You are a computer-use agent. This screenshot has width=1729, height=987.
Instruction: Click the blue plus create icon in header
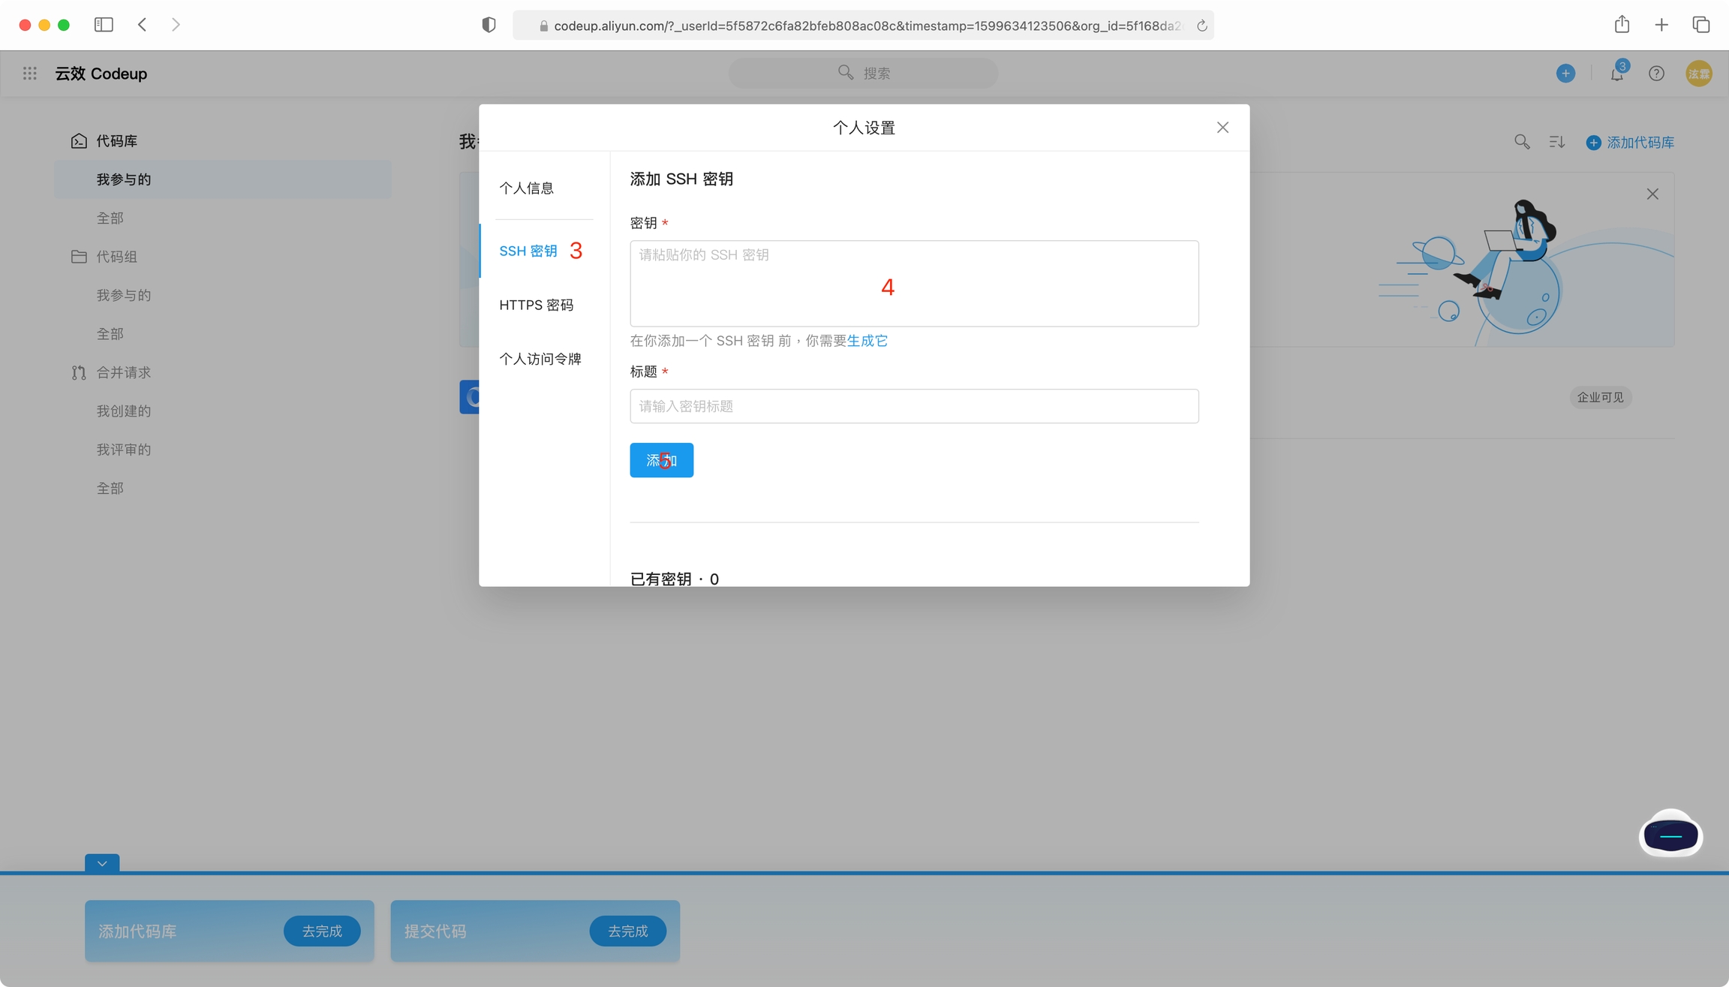pyautogui.click(x=1565, y=74)
